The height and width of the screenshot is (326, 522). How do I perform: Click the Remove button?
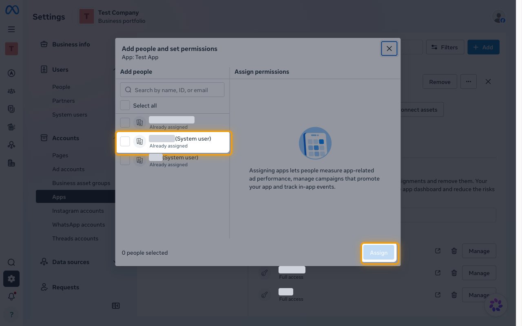tap(440, 81)
